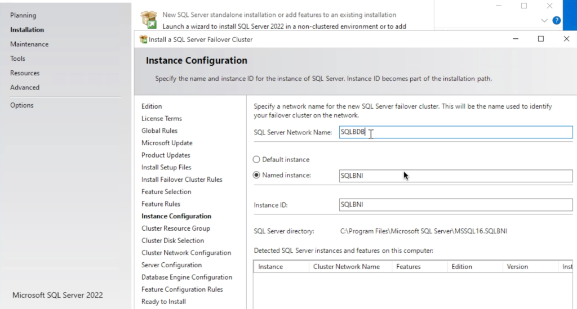Image resolution: width=577 pixels, height=309 pixels.
Task: Open the Advanced section in the sidebar
Action: tap(25, 87)
